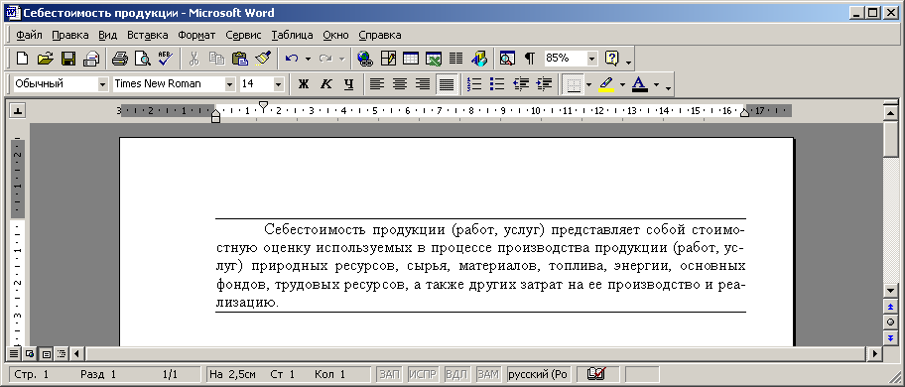Click vertical scrollbar down arrow
The image size is (905, 387).
click(890, 290)
